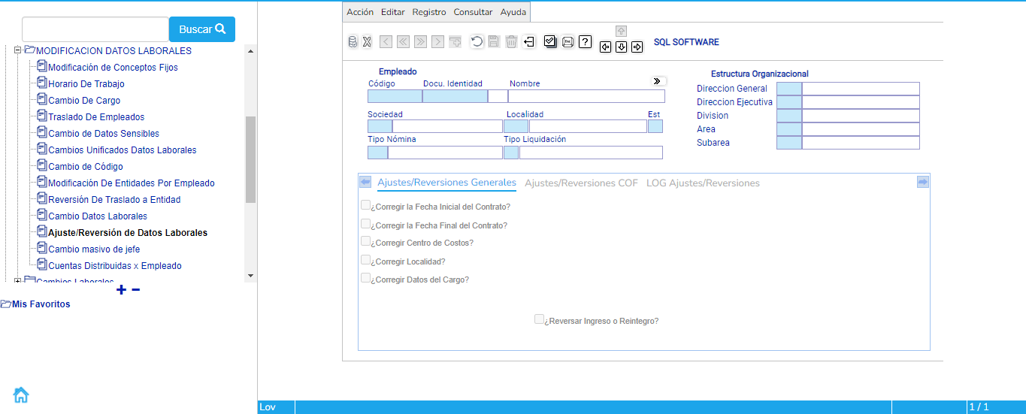The width and height of the screenshot is (1026, 414).
Task: Click the database query icon in toolbar
Action: (353, 42)
